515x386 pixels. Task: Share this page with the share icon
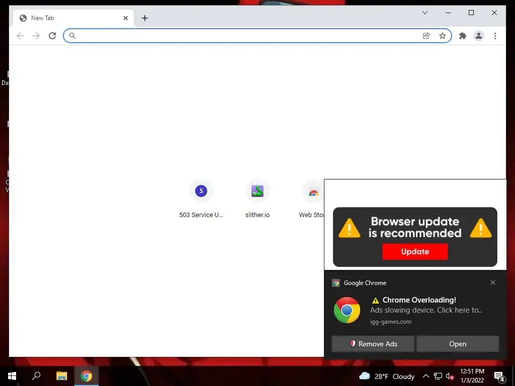coord(426,36)
